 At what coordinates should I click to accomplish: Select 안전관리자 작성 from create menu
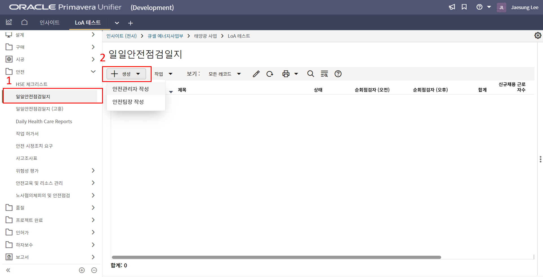click(131, 89)
